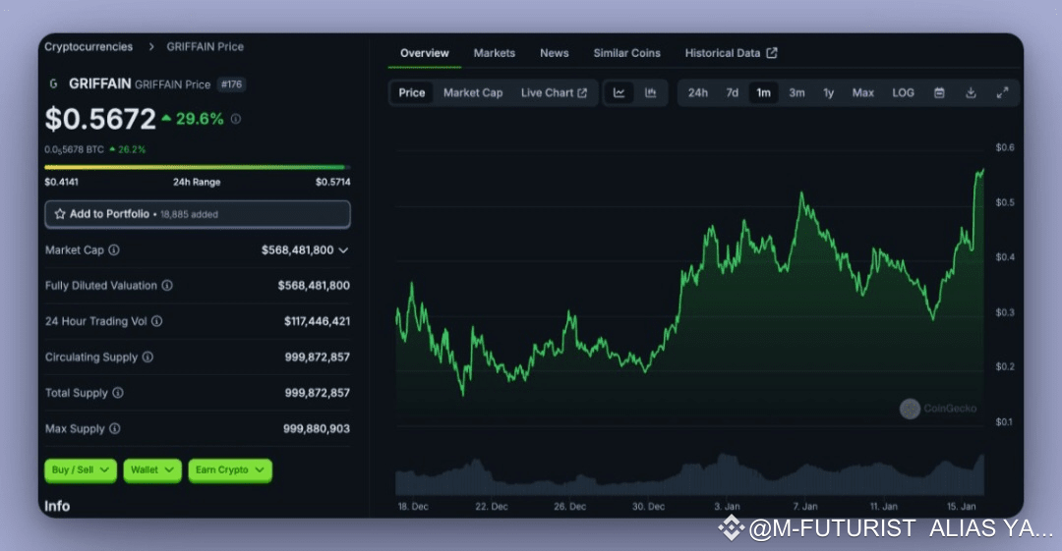The height and width of the screenshot is (551, 1062).
Task: Click GRIFFAIN Price breadcrumb text
Action: pos(206,47)
